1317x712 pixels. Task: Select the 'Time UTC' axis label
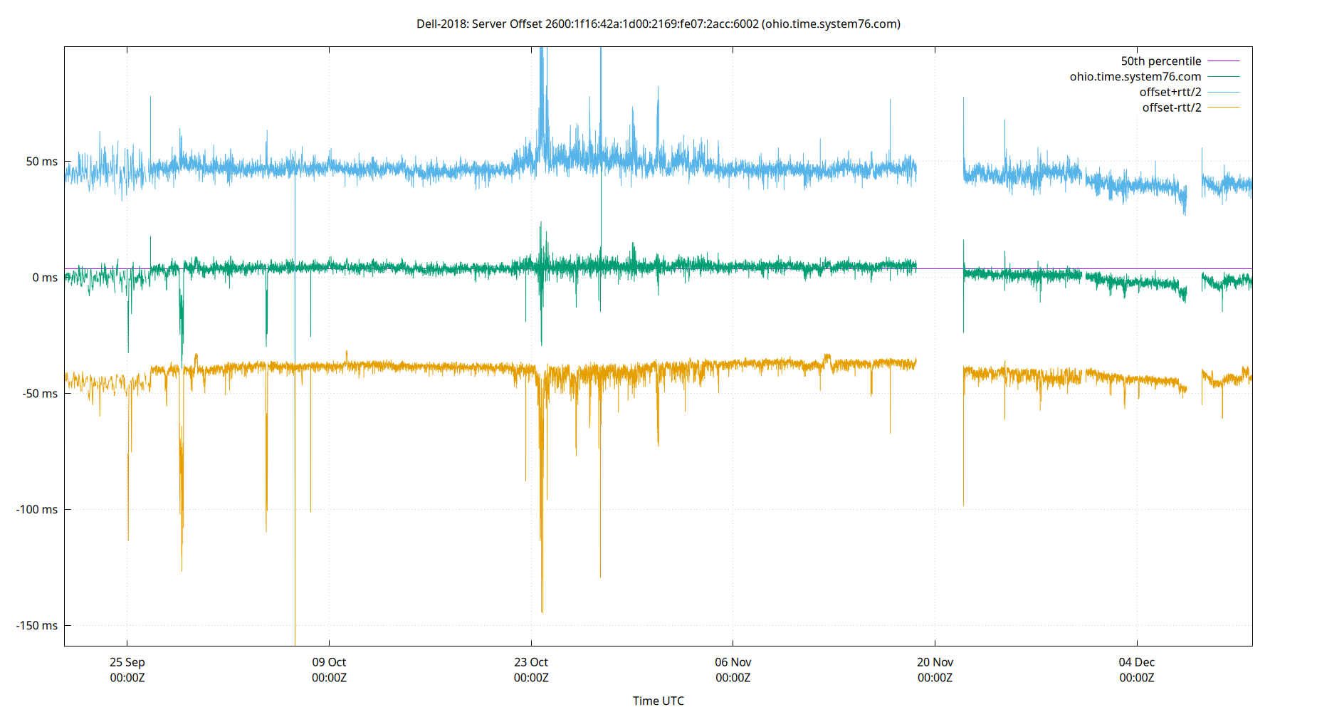tap(658, 701)
